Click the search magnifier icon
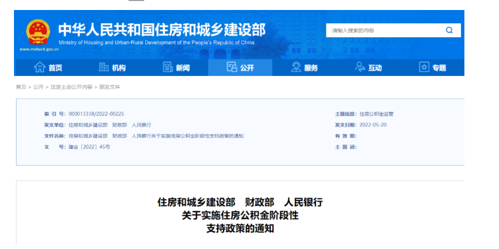The height and width of the screenshot is (249, 499). click(x=449, y=31)
